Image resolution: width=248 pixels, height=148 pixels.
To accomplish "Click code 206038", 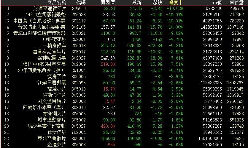I will [79, 15].
